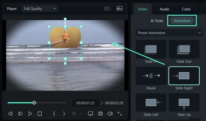
Task: Click the playback progress slider handle
Action: point(34,103)
